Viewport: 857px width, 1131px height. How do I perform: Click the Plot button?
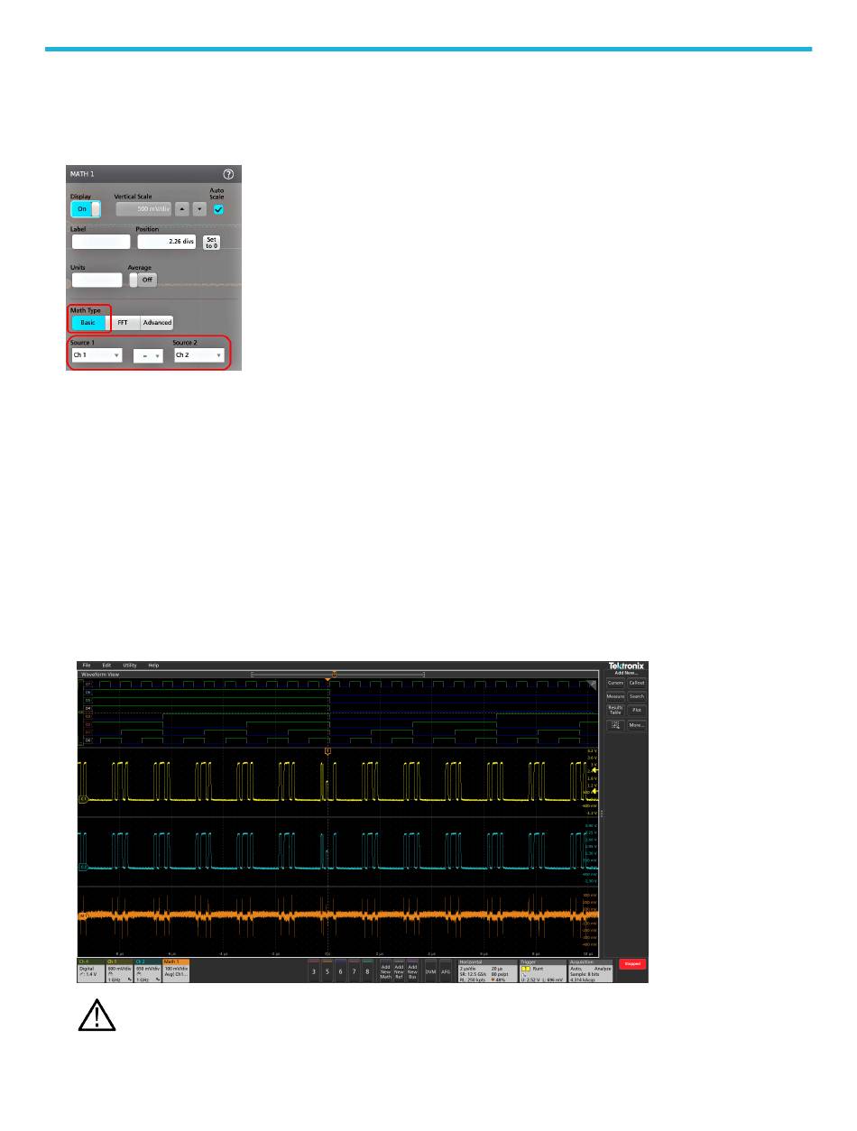(637, 710)
